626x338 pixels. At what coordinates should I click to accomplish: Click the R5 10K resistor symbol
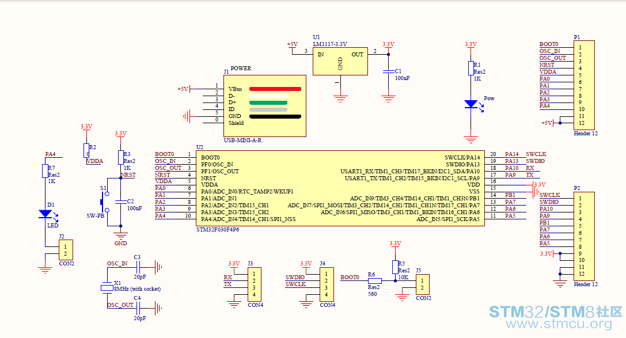click(395, 267)
